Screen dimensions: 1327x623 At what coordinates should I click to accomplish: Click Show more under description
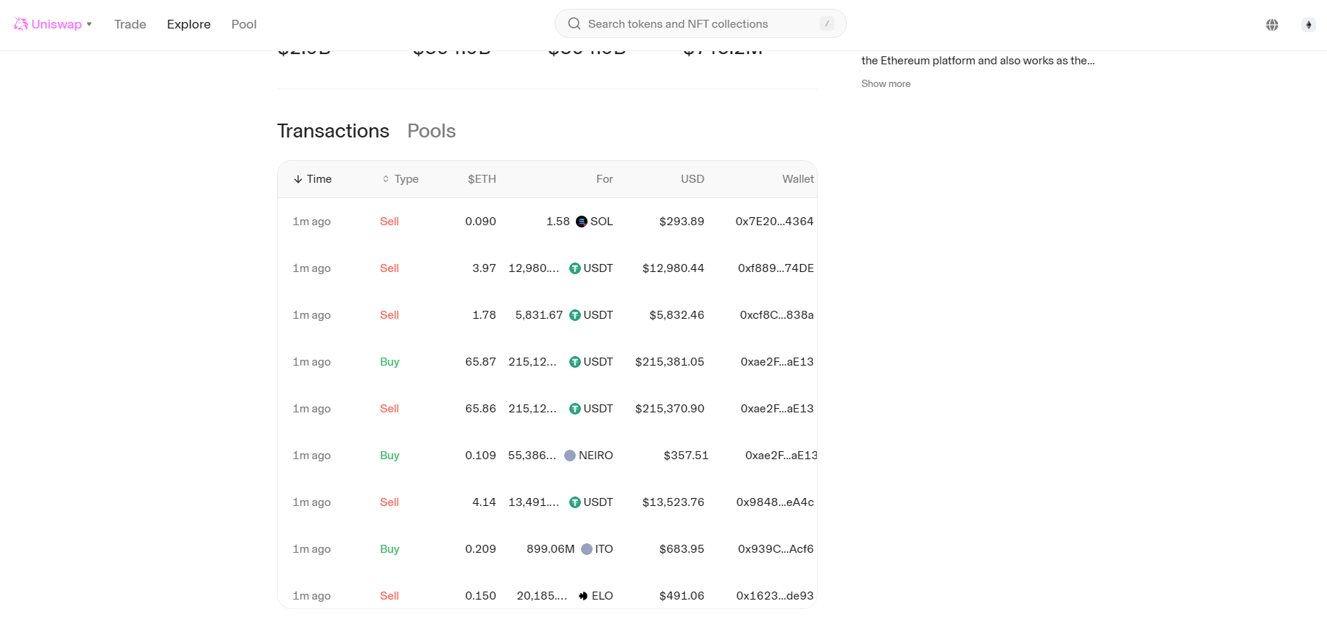886,83
